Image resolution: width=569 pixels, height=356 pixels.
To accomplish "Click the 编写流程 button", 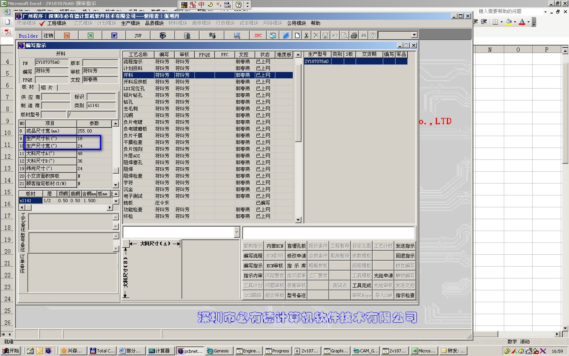I will click(253, 256).
